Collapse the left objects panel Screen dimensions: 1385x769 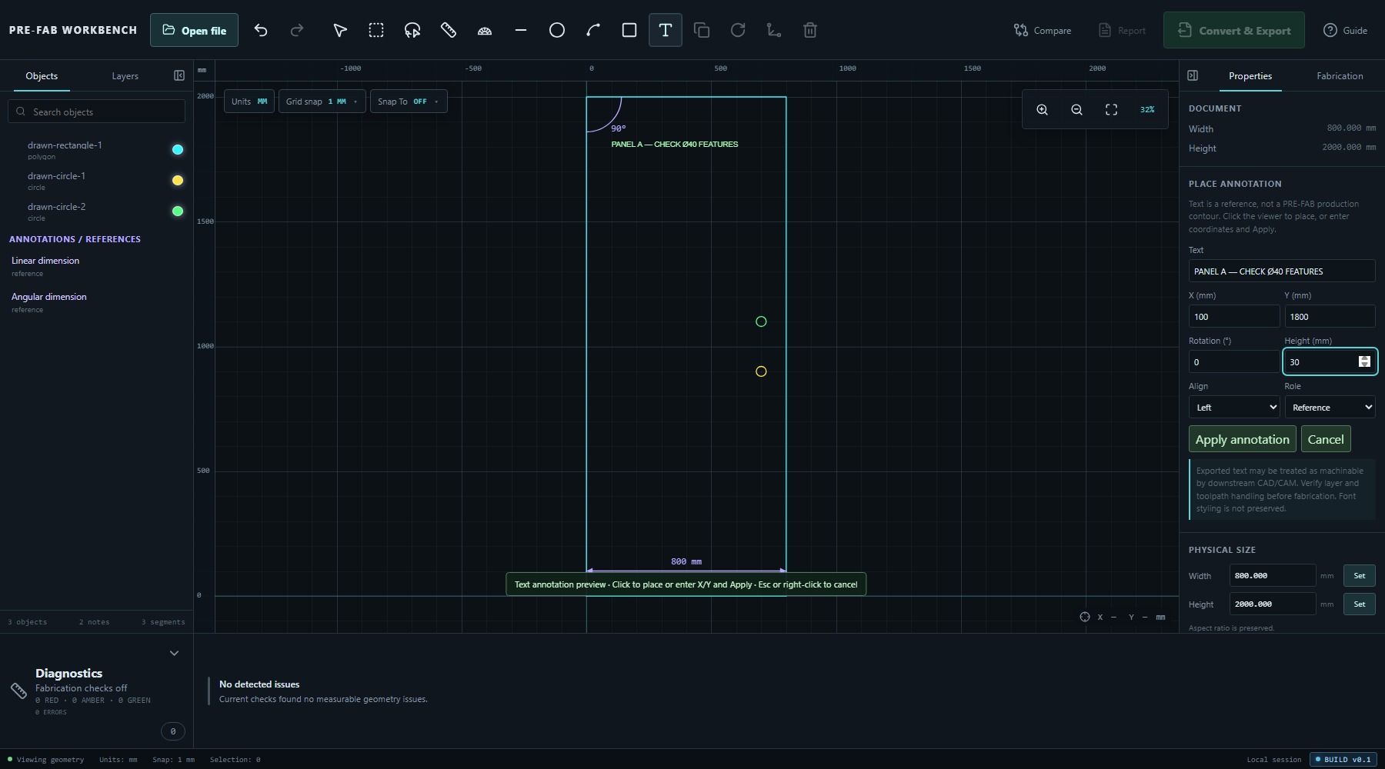(x=179, y=75)
